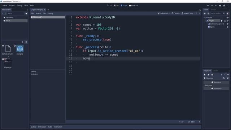231x130 pixels.
Task: Open Inspector object history icon
Action: pyautogui.click(x=228, y=75)
